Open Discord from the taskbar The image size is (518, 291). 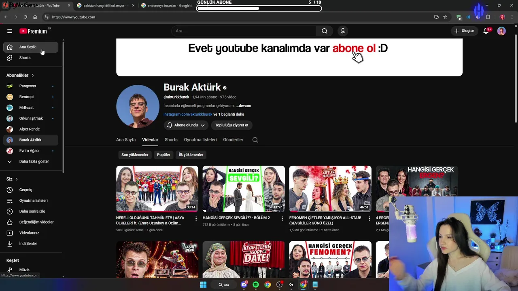pyautogui.click(x=244, y=285)
